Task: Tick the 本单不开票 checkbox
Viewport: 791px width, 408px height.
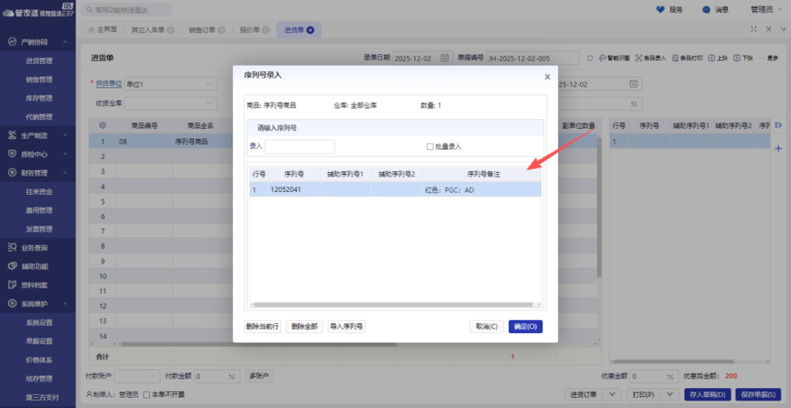Action: click(147, 395)
